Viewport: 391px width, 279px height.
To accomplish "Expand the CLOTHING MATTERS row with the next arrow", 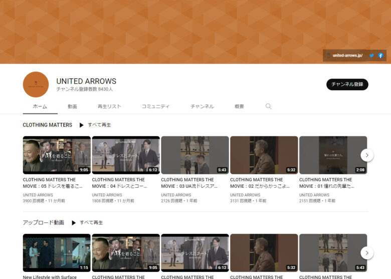I will (x=367, y=155).
